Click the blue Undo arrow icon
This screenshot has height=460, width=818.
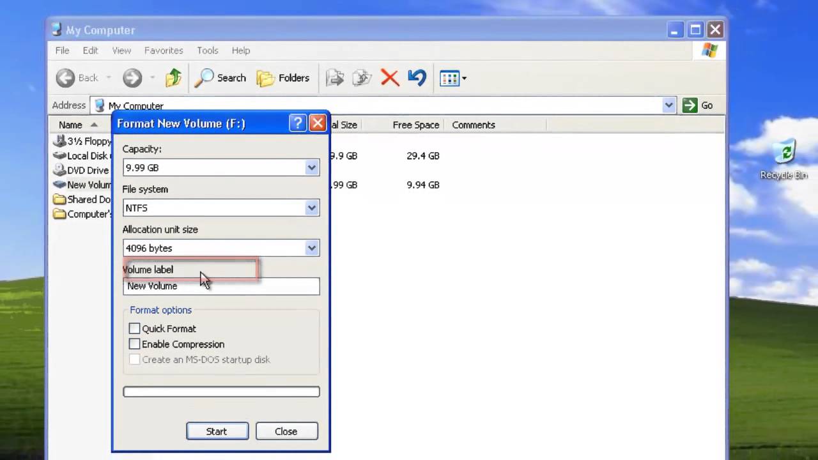point(417,78)
